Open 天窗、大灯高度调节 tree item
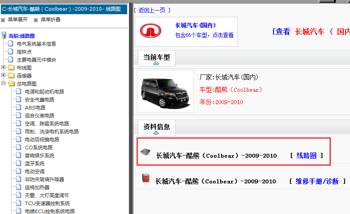350x214 pixels. (x=47, y=196)
